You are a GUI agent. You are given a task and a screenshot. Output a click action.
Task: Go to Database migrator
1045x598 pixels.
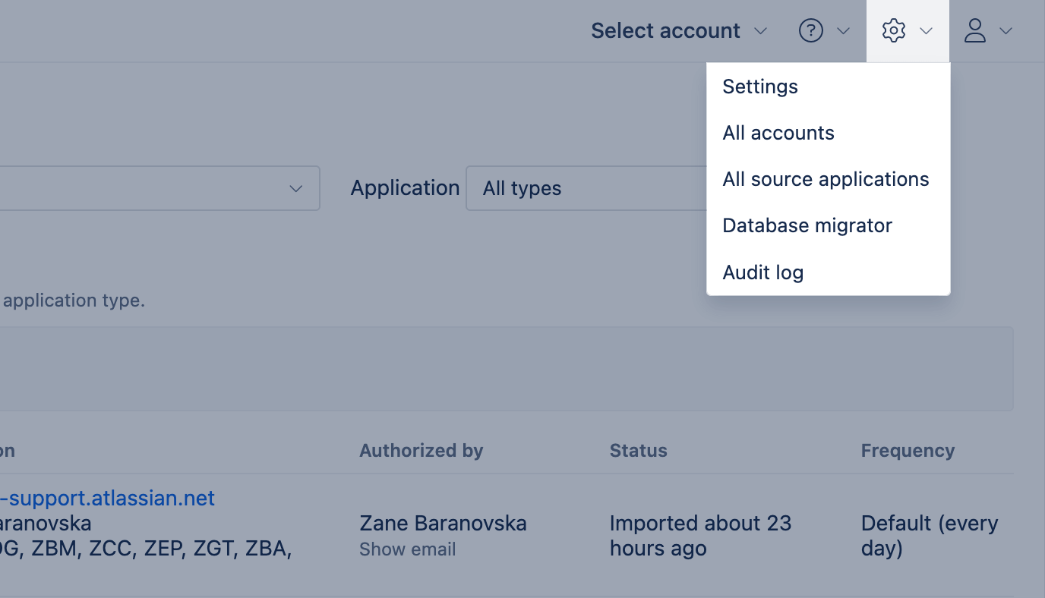click(807, 225)
